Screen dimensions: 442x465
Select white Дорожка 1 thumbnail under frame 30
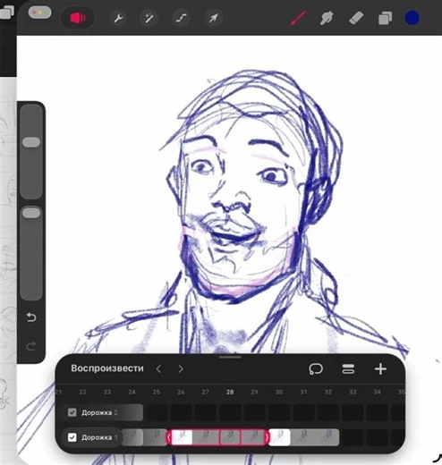pos(279,437)
